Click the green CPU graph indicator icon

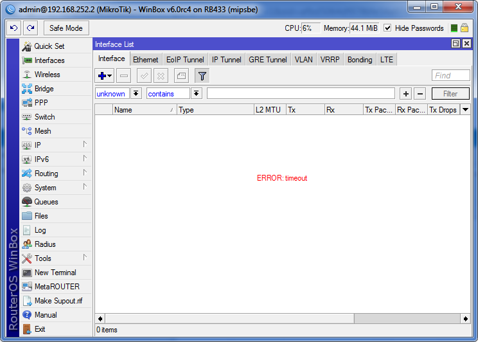tap(454, 28)
